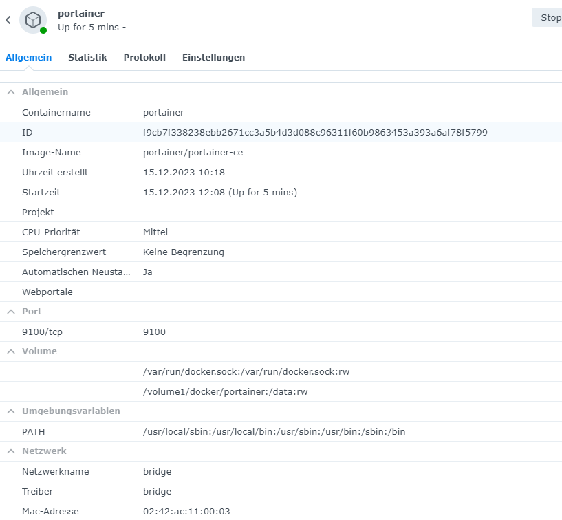Click the portainer title in header

tap(81, 13)
